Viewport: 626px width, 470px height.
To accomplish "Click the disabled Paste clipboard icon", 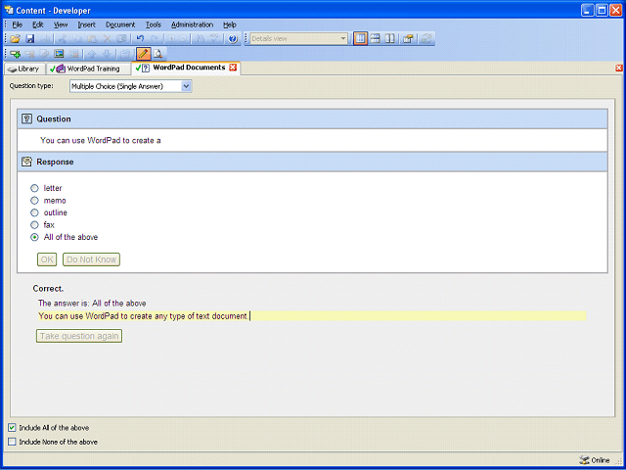I will [x=92, y=39].
